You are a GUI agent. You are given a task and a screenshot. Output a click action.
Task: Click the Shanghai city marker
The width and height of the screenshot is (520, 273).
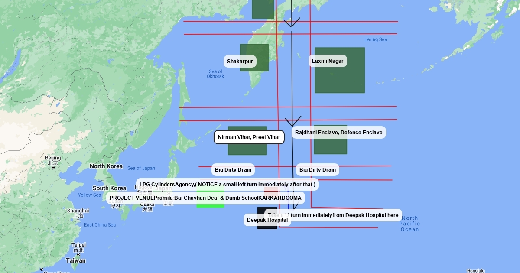coord(78,220)
